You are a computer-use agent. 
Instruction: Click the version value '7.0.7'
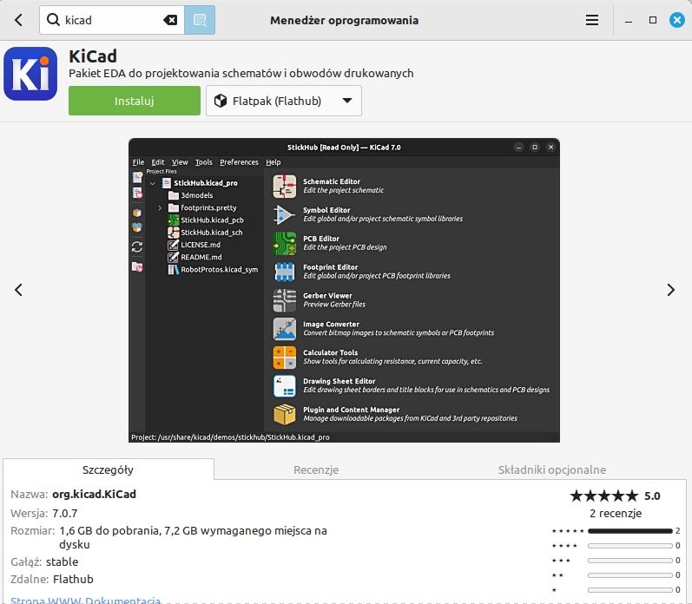64,513
